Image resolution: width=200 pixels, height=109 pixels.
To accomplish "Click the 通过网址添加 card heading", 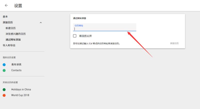I will click(x=79, y=18).
